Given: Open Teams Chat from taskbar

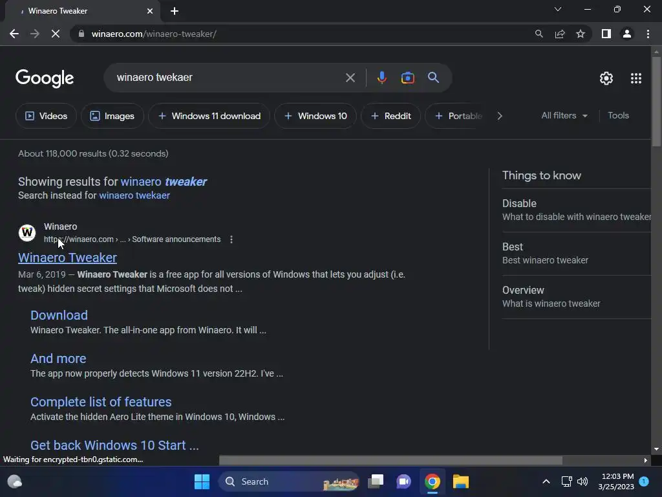Looking at the screenshot, I should 403,481.
